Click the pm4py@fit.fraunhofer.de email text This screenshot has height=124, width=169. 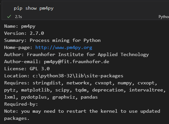[76, 62]
